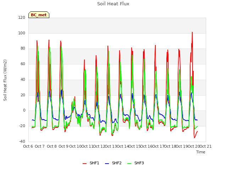
Task: Click the red SHF1 legend color marker
Action: coord(84,164)
